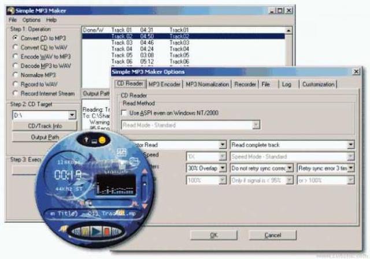
Task: Open the Options menu in main window
Action: coord(31,20)
